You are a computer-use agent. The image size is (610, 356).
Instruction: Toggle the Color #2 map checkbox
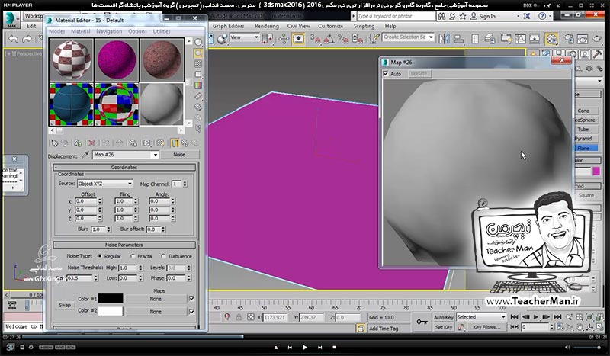[x=191, y=311]
